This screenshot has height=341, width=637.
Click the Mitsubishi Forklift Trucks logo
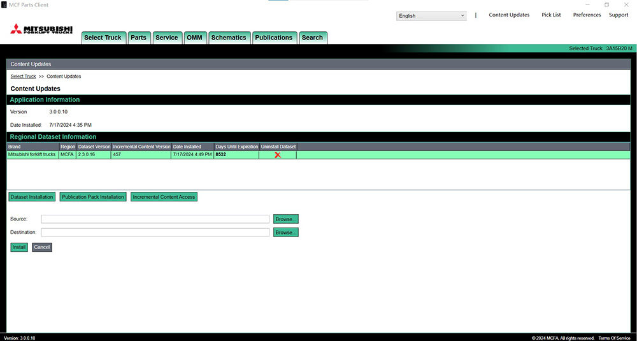(x=41, y=29)
